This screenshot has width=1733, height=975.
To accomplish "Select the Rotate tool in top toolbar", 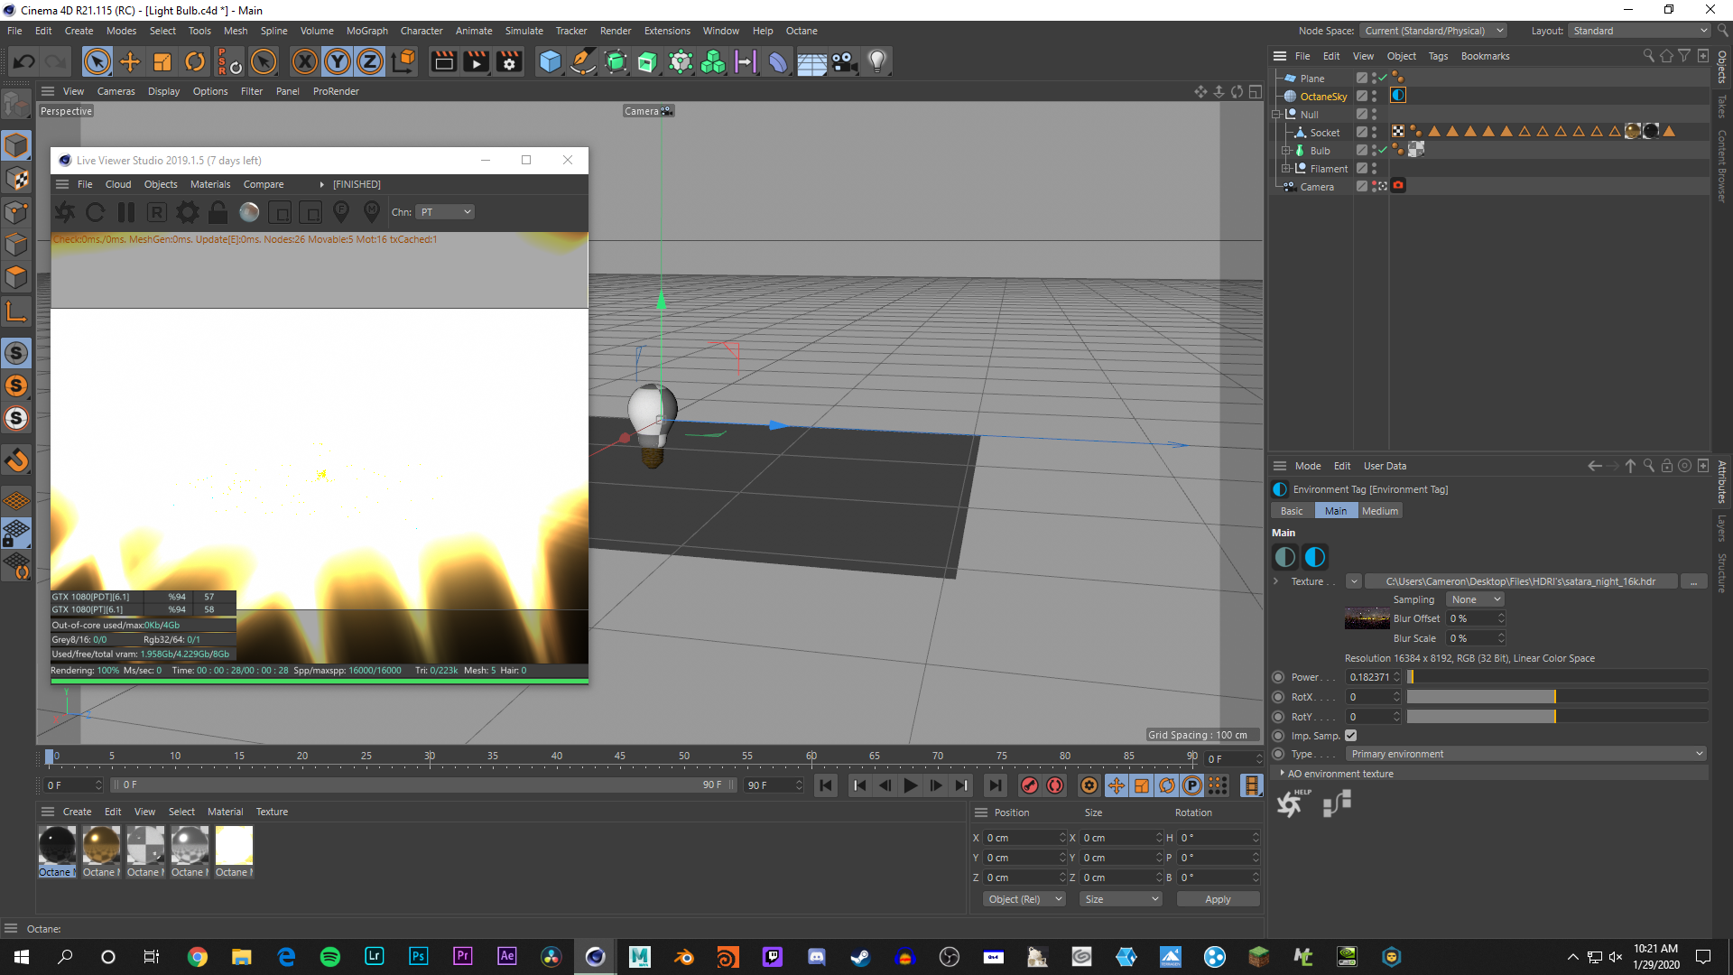I will [x=195, y=62].
